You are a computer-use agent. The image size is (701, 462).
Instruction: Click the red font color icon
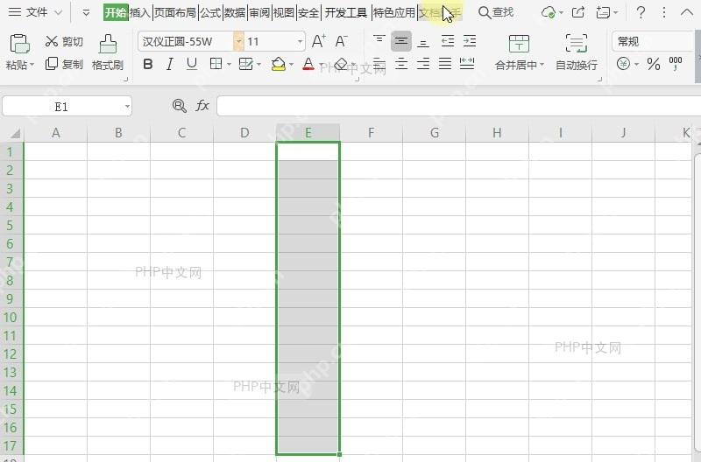[308, 64]
